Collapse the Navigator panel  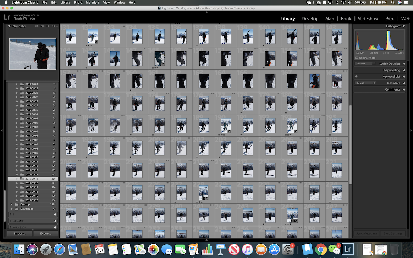pos(9,26)
